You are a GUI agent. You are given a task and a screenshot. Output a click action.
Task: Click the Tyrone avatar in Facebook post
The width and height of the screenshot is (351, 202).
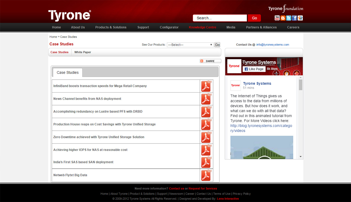(236, 85)
